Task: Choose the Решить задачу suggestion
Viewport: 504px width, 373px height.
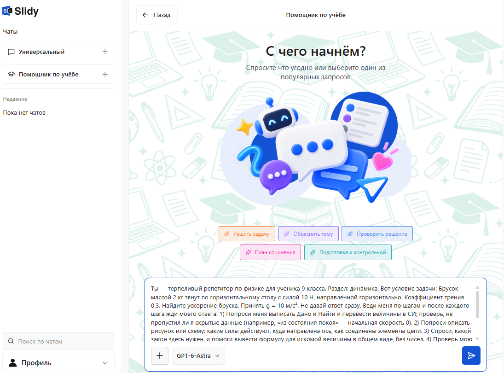Action: (247, 234)
